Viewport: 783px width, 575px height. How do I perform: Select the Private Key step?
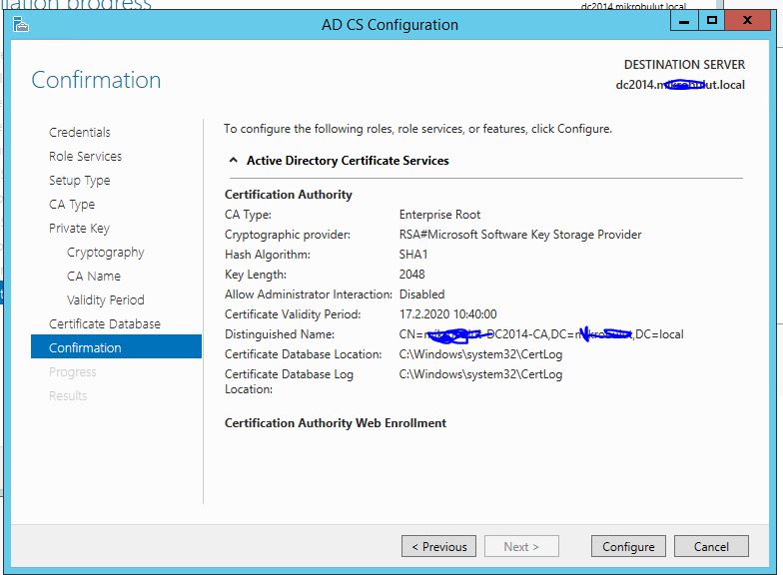pyautogui.click(x=79, y=228)
